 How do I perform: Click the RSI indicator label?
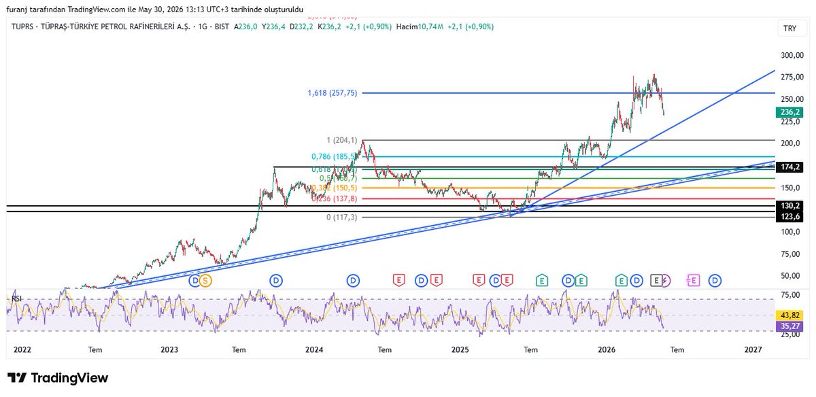tap(17, 298)
